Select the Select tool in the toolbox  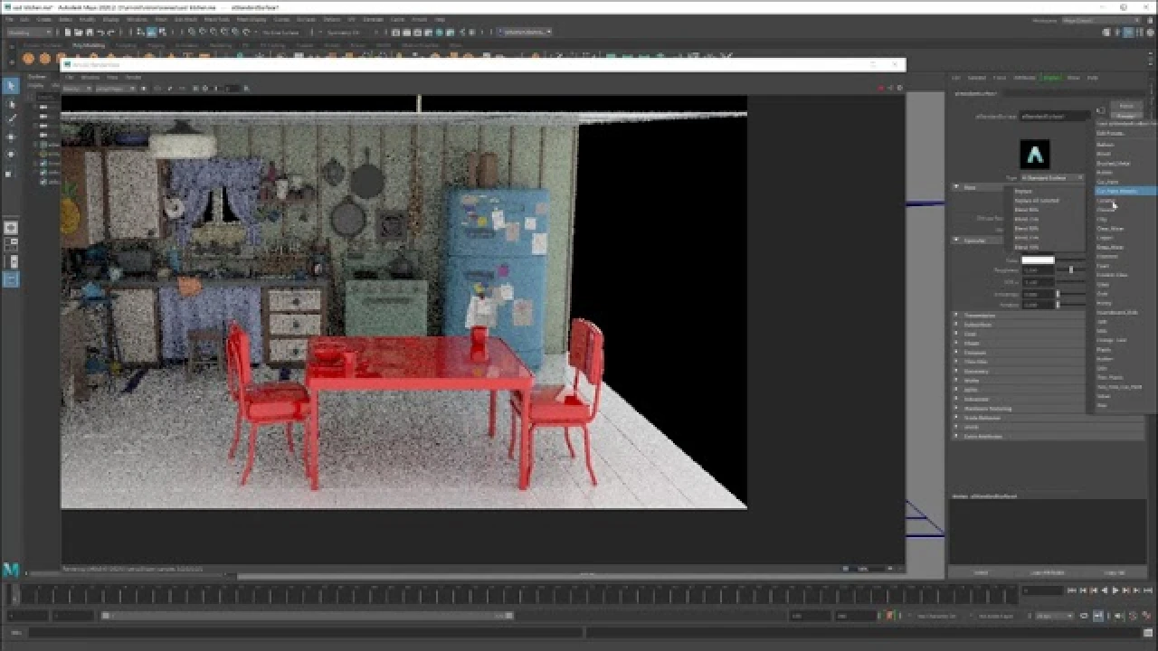click(x=11, y=86)
